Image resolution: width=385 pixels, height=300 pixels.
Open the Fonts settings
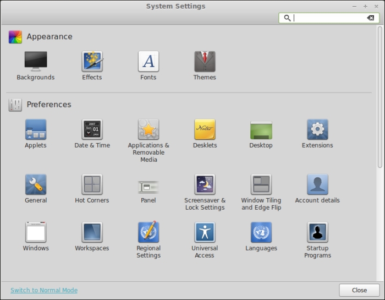(x=148, y=66)
